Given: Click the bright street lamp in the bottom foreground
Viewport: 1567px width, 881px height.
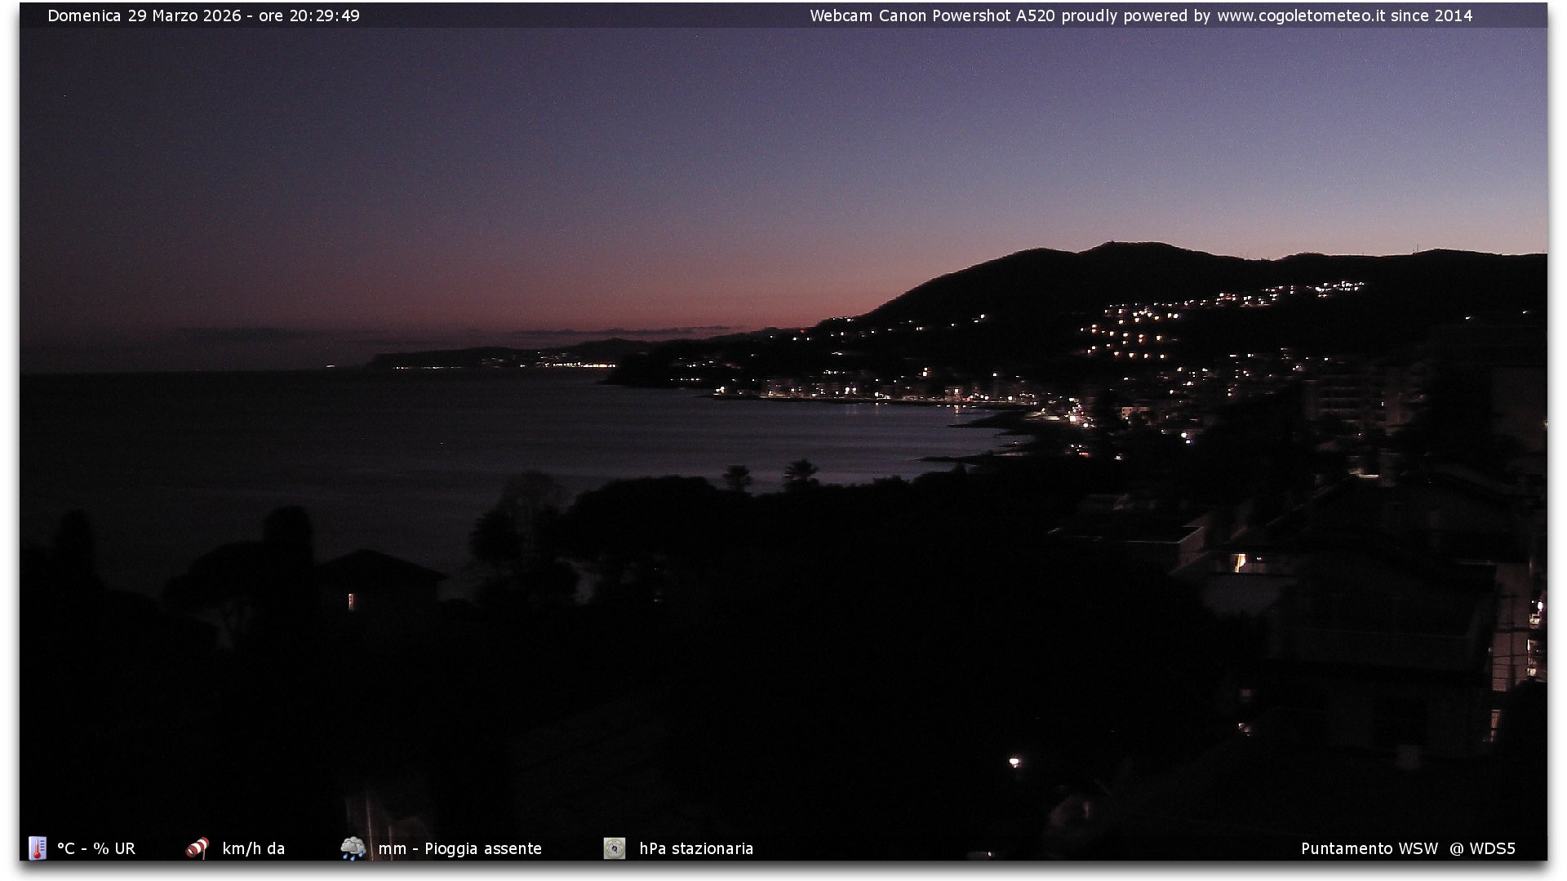Looking at the screenshot, I should pos(1014,762).
